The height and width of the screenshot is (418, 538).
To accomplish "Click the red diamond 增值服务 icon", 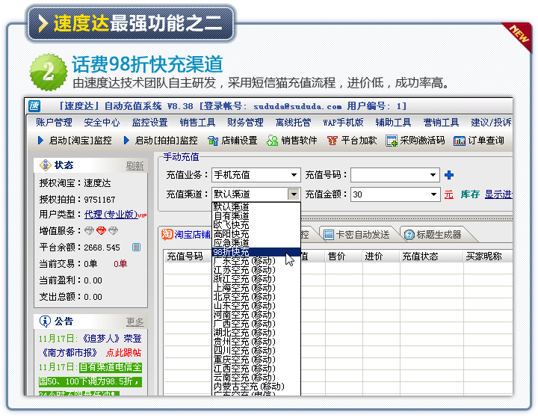I will [x=101, y=231].
